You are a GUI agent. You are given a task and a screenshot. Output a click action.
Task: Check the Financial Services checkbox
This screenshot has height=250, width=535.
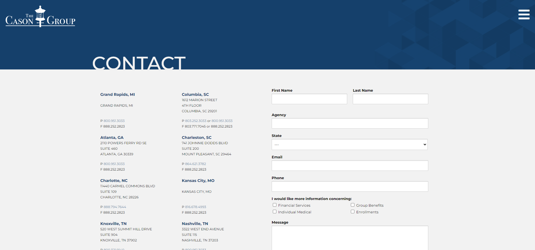click(x=274, y=205)
